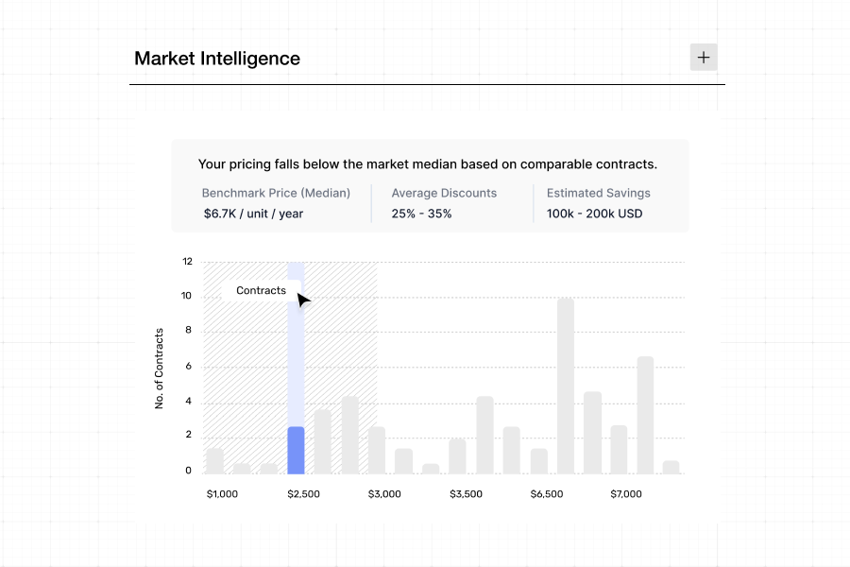Click the pricing falls below median message
The width and height of the screenshot is (850, 567).
pyautogui.click(x=428, y=164)
